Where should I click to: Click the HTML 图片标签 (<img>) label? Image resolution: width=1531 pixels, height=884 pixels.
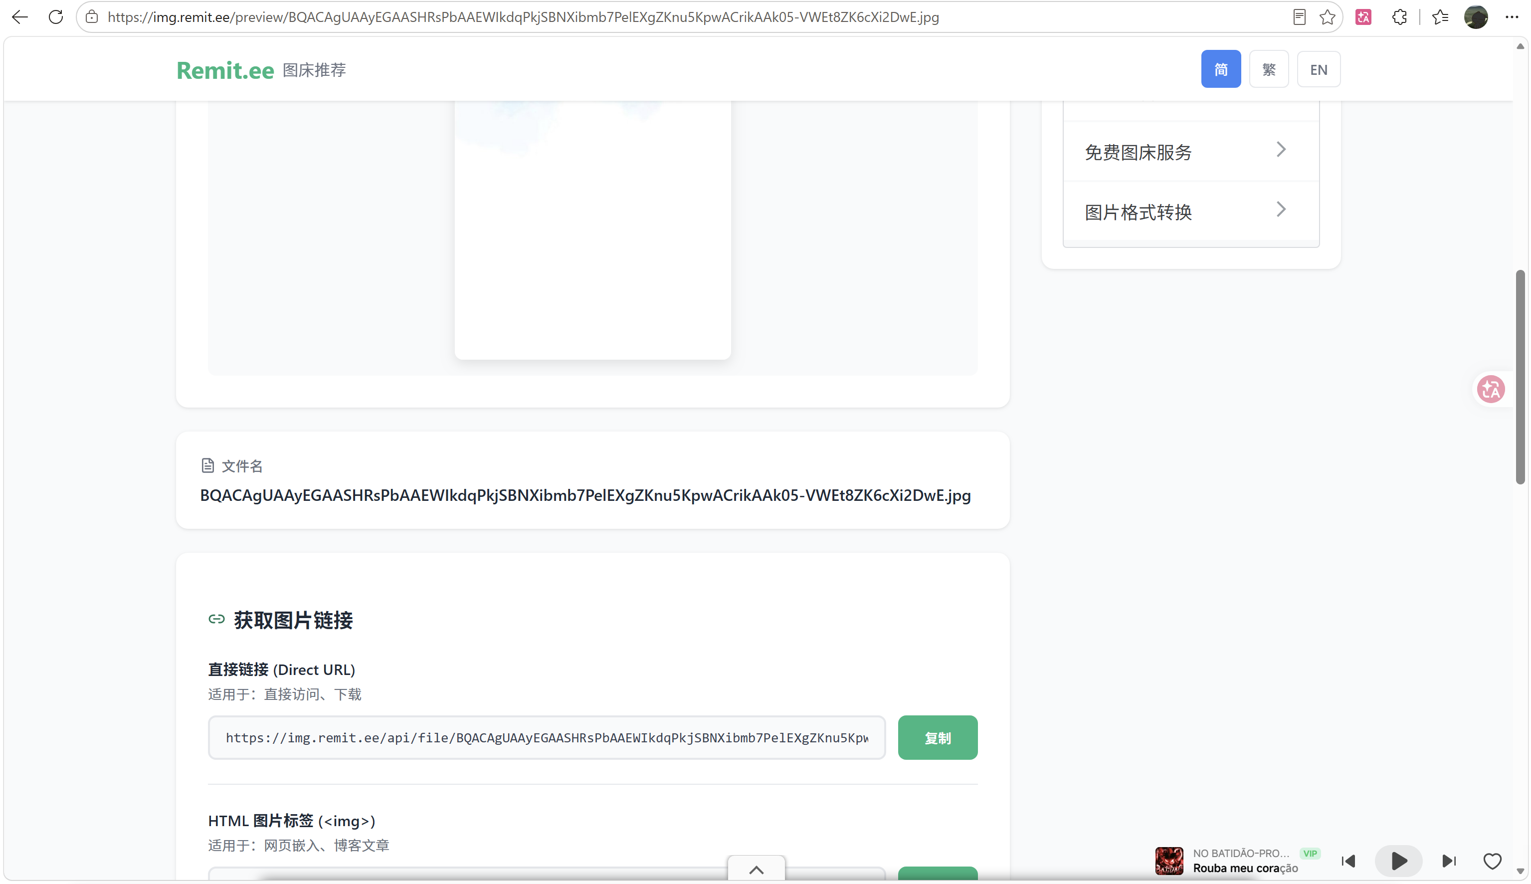(x=292, y=821)
